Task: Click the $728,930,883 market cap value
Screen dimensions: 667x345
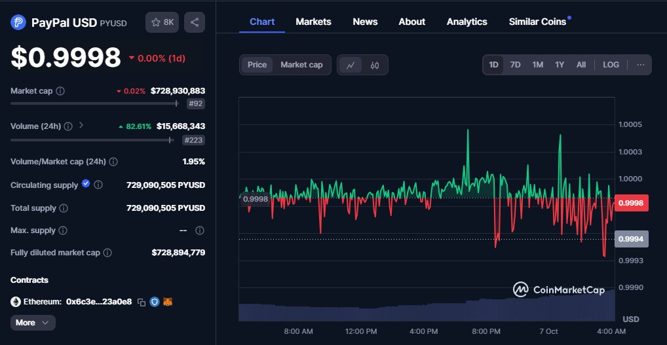Action: click(178, 91)
